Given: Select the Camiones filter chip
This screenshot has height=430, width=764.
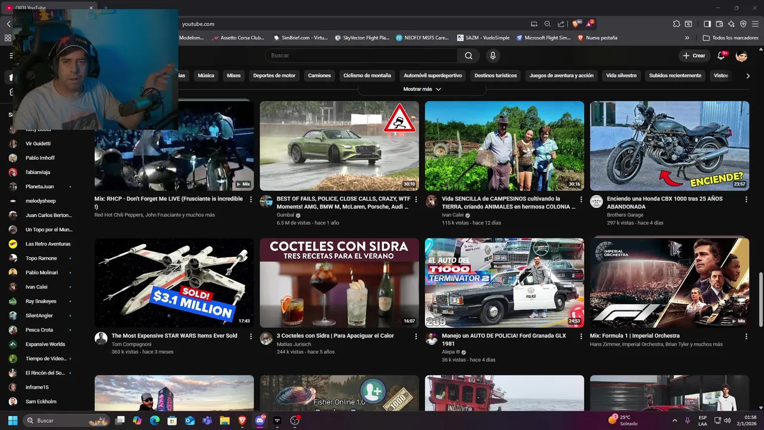Looking at the screenshot, I should pos(319,76).
